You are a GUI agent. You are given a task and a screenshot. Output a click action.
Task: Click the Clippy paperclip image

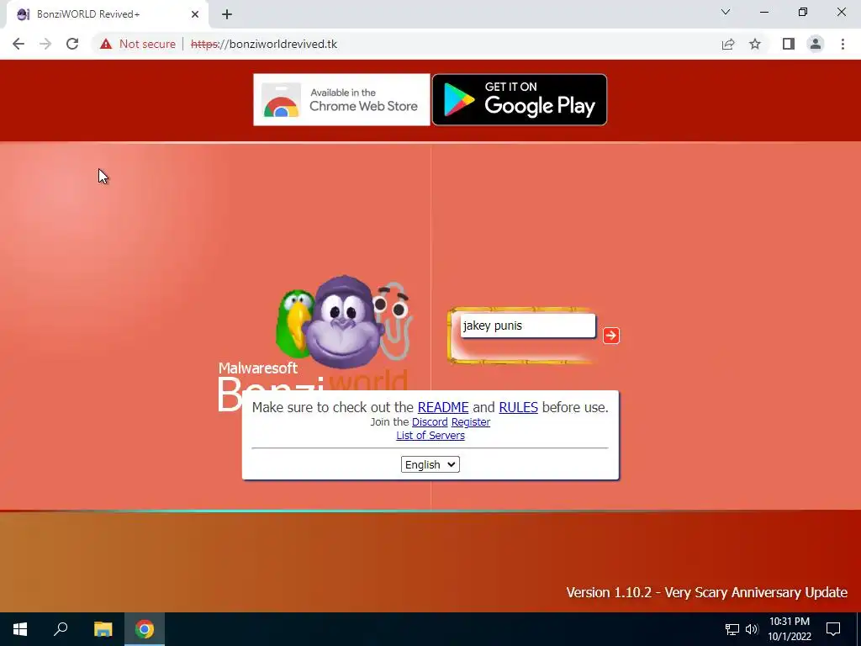click(x=394, y=320)
